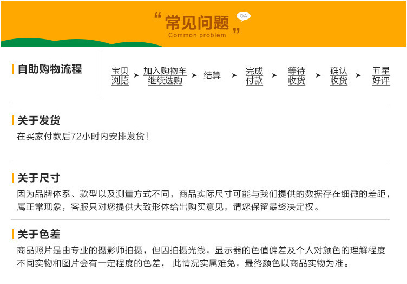Open the 加入购物车继续选购 step link
Viewport: 407px width, 284px height.
tap(165, 76)
